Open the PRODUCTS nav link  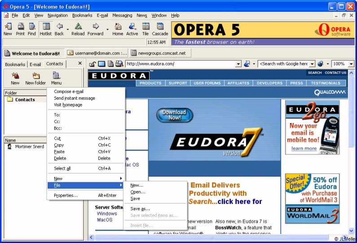pos(150,83)
